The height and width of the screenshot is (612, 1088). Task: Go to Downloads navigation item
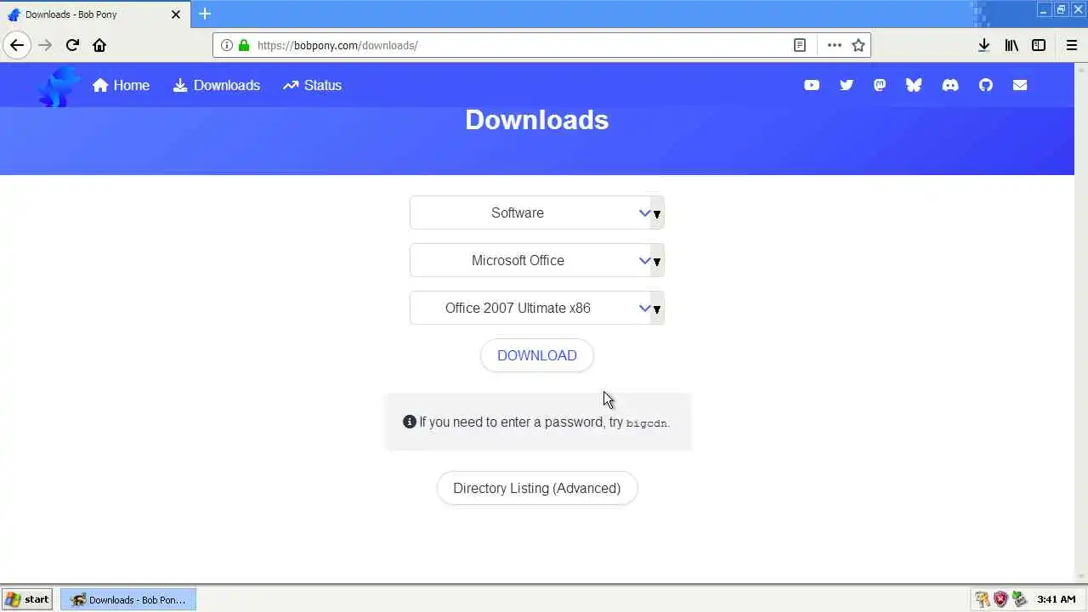[217, 85]
